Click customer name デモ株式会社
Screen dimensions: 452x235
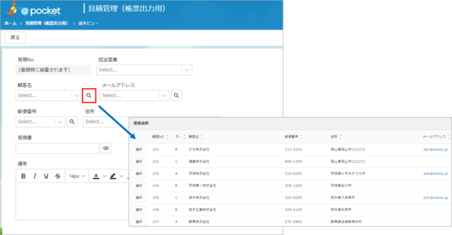pyautogui.click(x=199, y=149)
